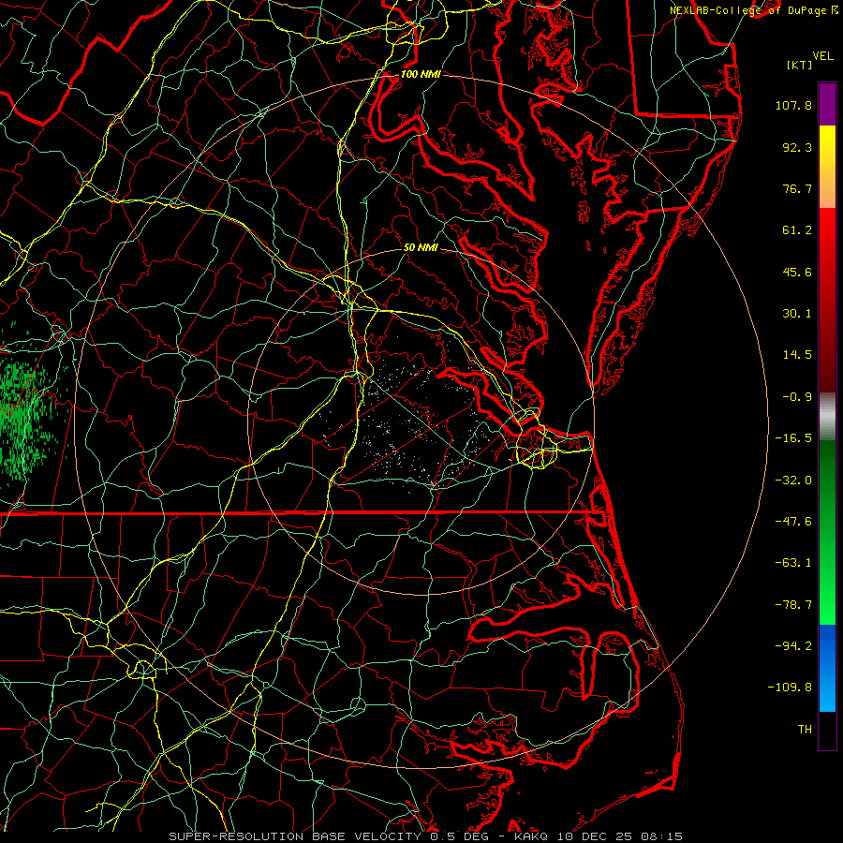Select the 61.2 legend value

coord(797,230)
